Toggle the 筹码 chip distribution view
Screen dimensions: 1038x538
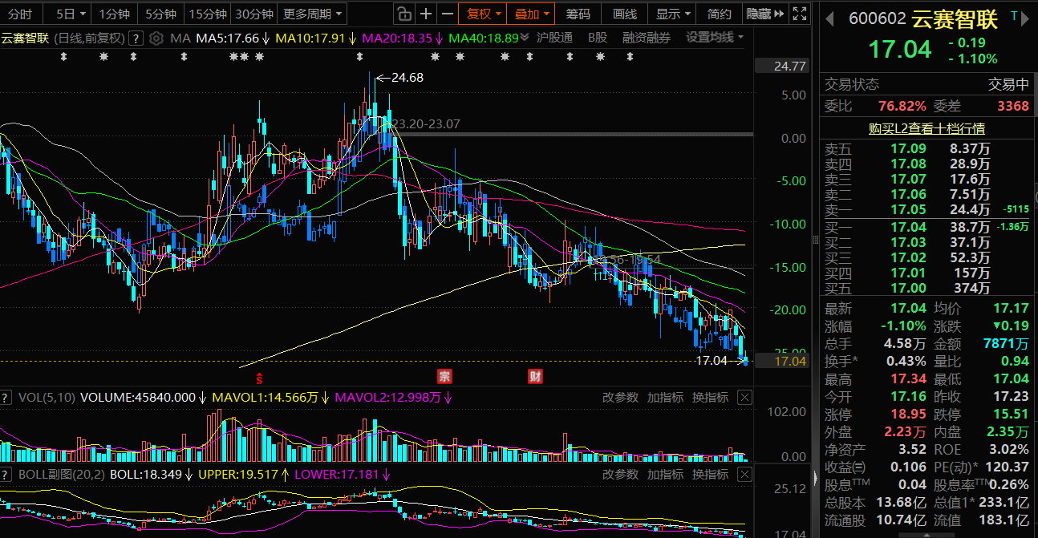(578, 14)
